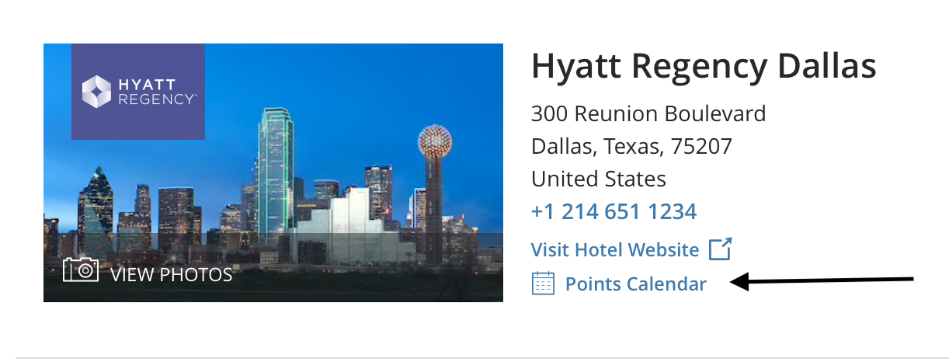Open the VIEW PHOTOS gallery label

172,274
